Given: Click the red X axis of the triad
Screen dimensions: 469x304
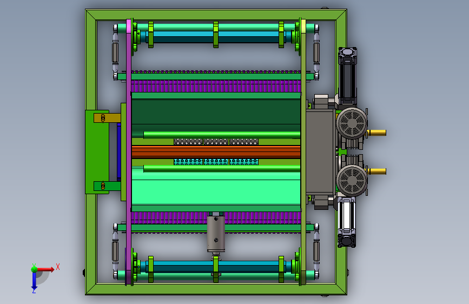Looking at the screenshot, I should click(45, 269).
